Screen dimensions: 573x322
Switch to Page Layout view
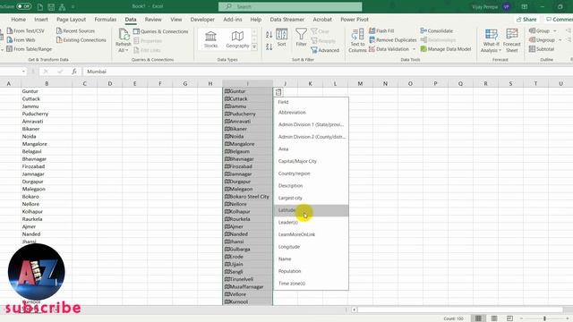pos(493,318)
